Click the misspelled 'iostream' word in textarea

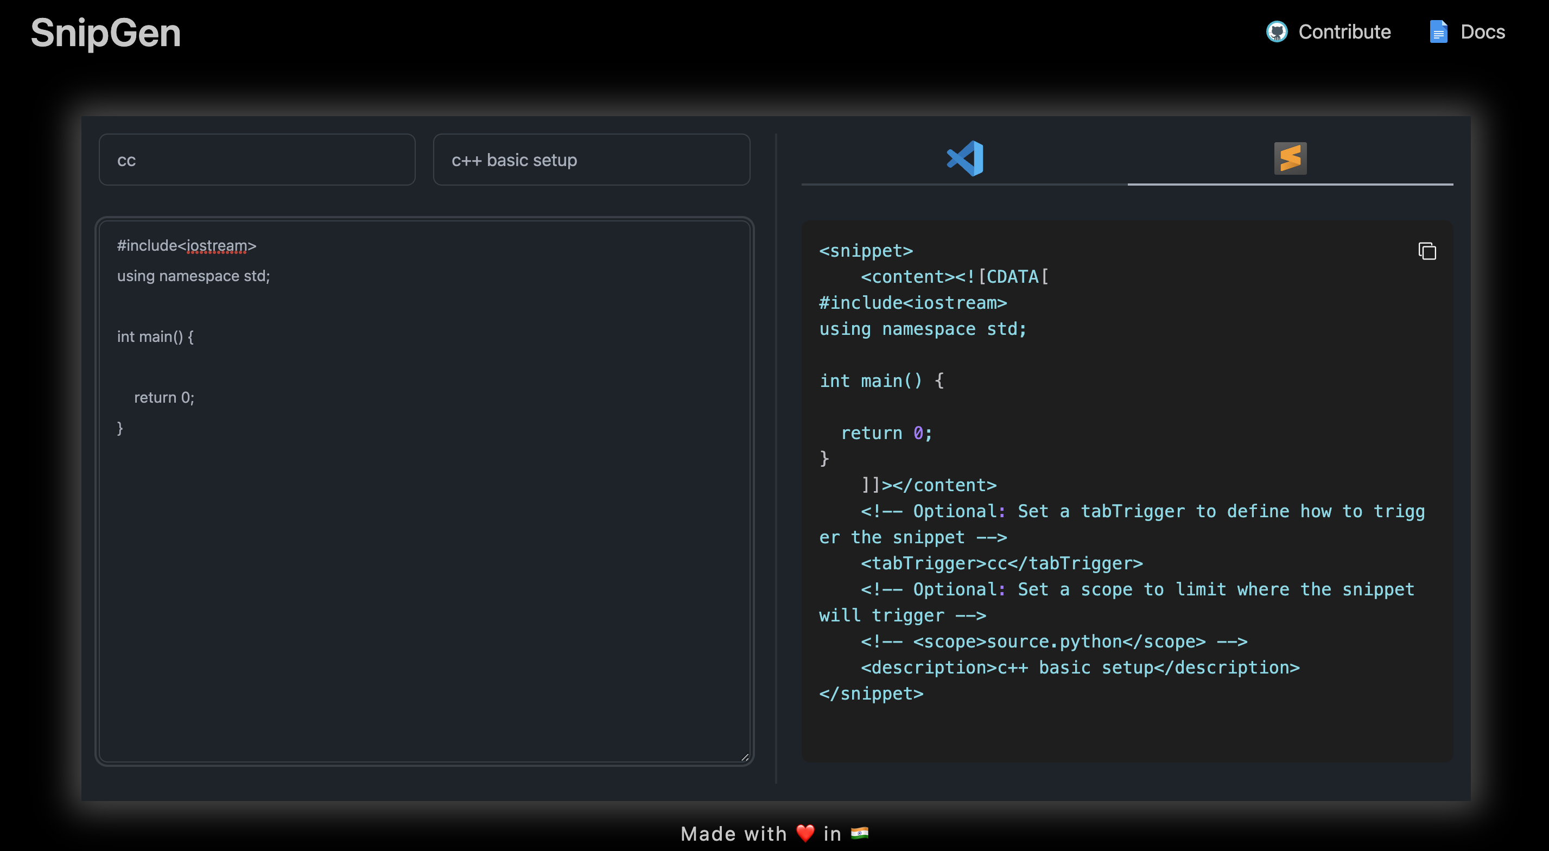click(217, 246)
